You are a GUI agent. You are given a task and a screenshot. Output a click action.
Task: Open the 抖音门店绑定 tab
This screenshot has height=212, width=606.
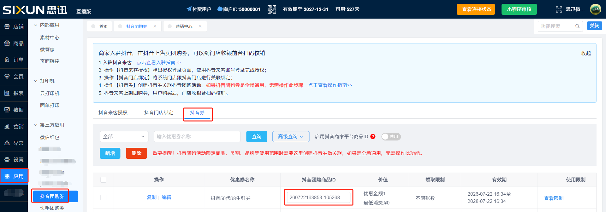tap(159, 112)
